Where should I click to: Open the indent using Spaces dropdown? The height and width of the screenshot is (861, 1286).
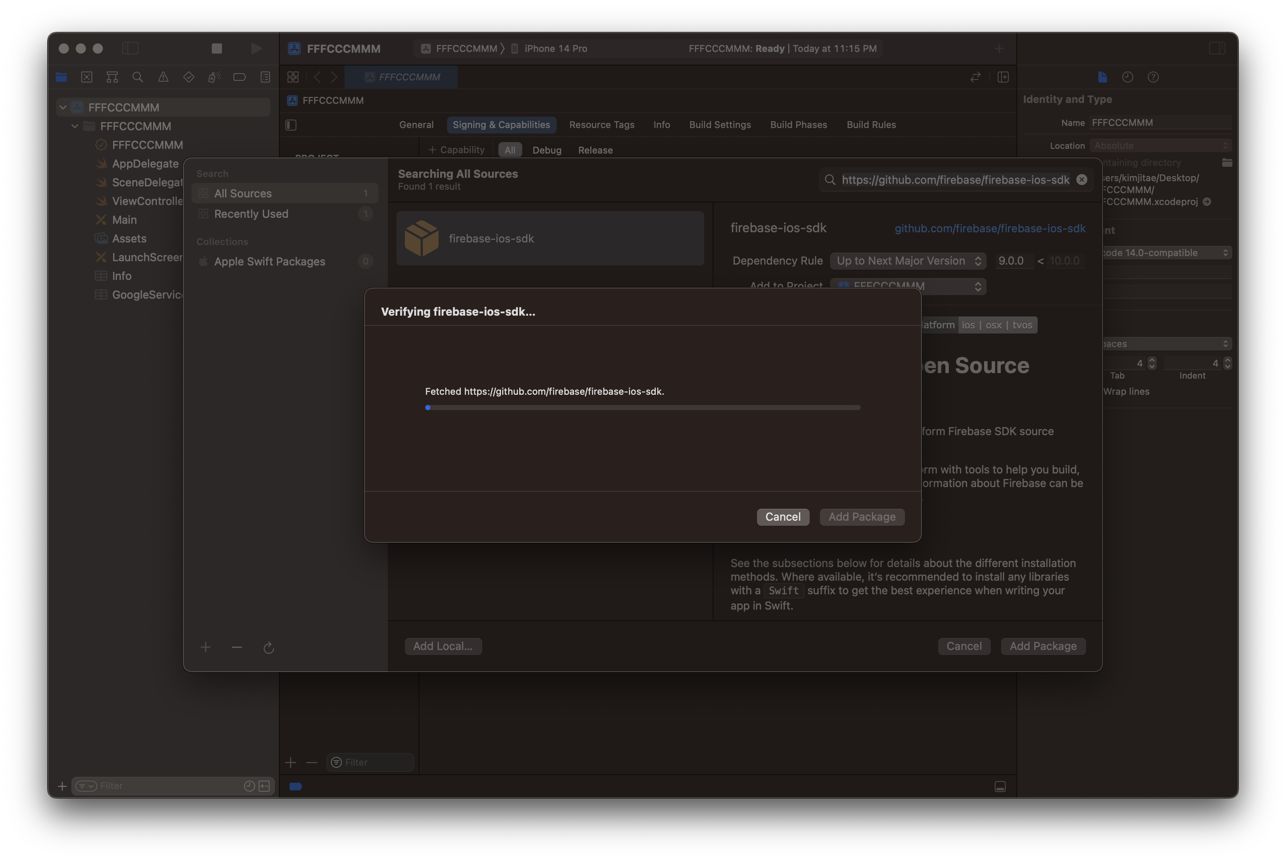pyautogui.click(x=1167, y=344)
